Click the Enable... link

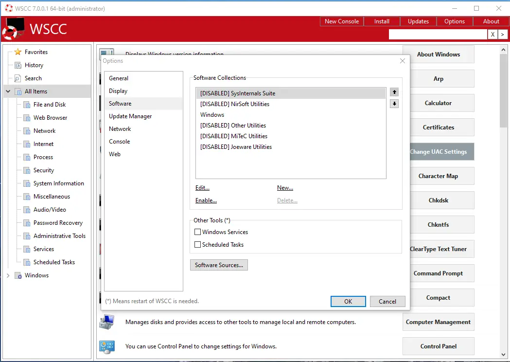[x=206, y=200]
